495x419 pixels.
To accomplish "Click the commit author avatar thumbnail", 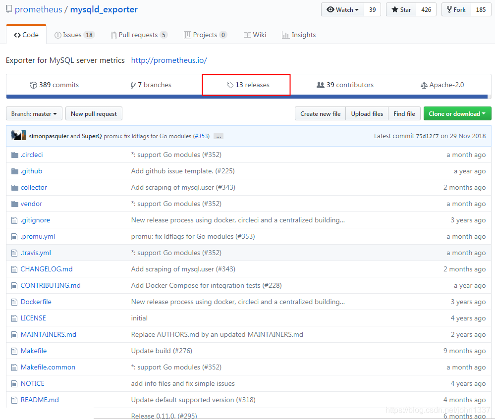I will (x=19, y=135).
